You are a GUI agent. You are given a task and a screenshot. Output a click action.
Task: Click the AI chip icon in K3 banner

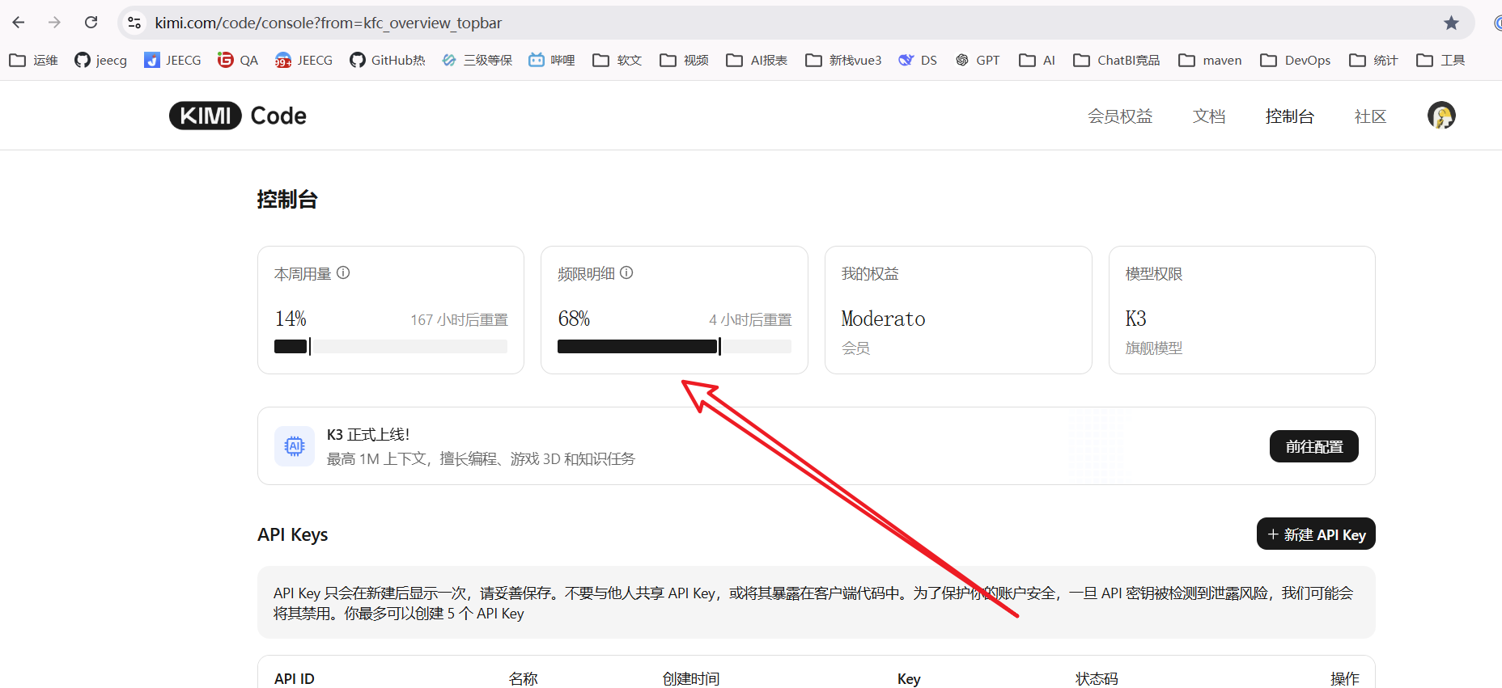point(295,446)
